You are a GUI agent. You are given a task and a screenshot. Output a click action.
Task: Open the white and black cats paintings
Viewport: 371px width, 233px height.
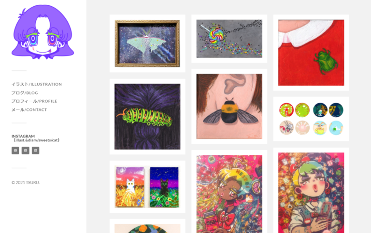coord(147,187)
